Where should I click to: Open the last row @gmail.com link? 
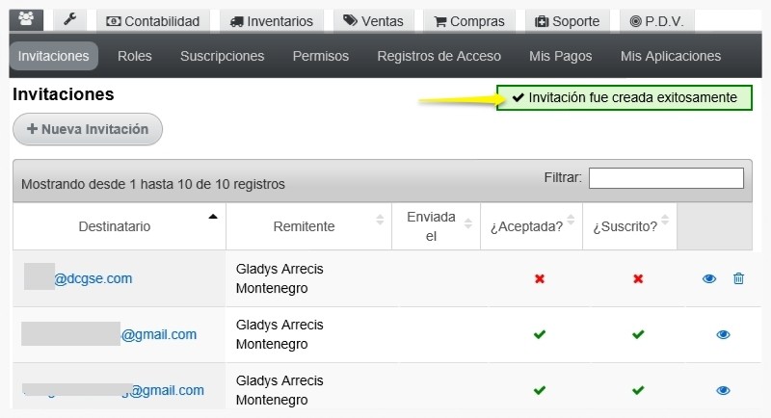coord(166,390)
